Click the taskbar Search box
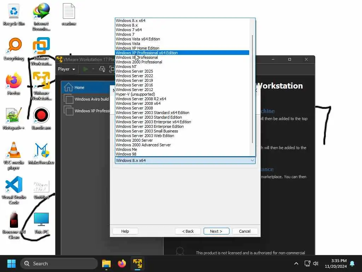362x272 pixels. click(59, 263)
